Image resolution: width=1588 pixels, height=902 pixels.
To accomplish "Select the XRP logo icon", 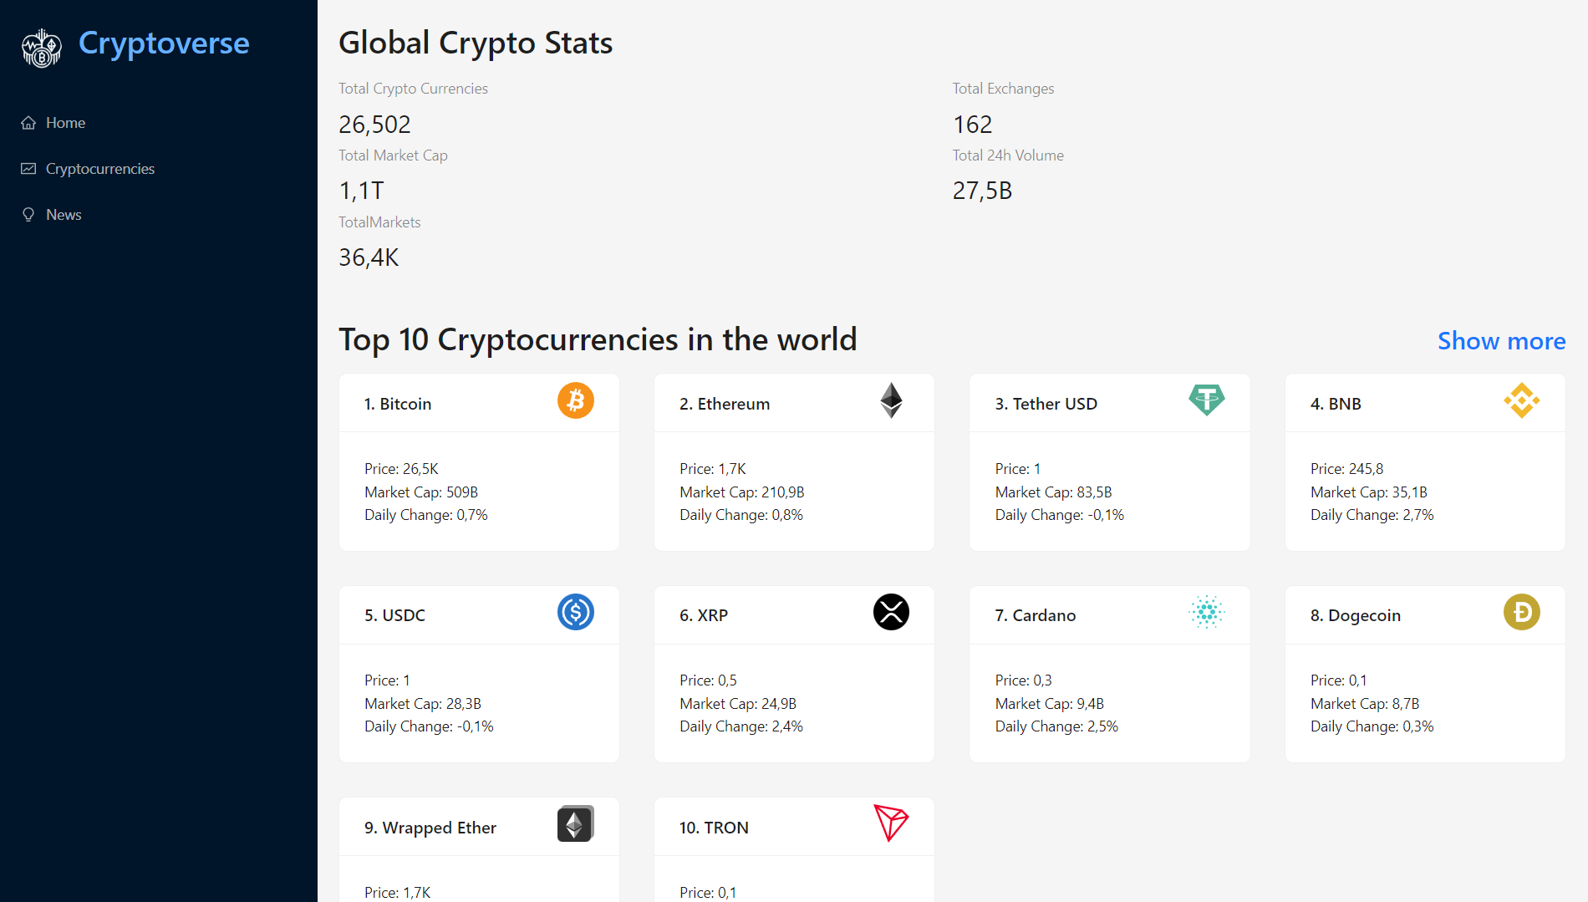I will [891, 612].
